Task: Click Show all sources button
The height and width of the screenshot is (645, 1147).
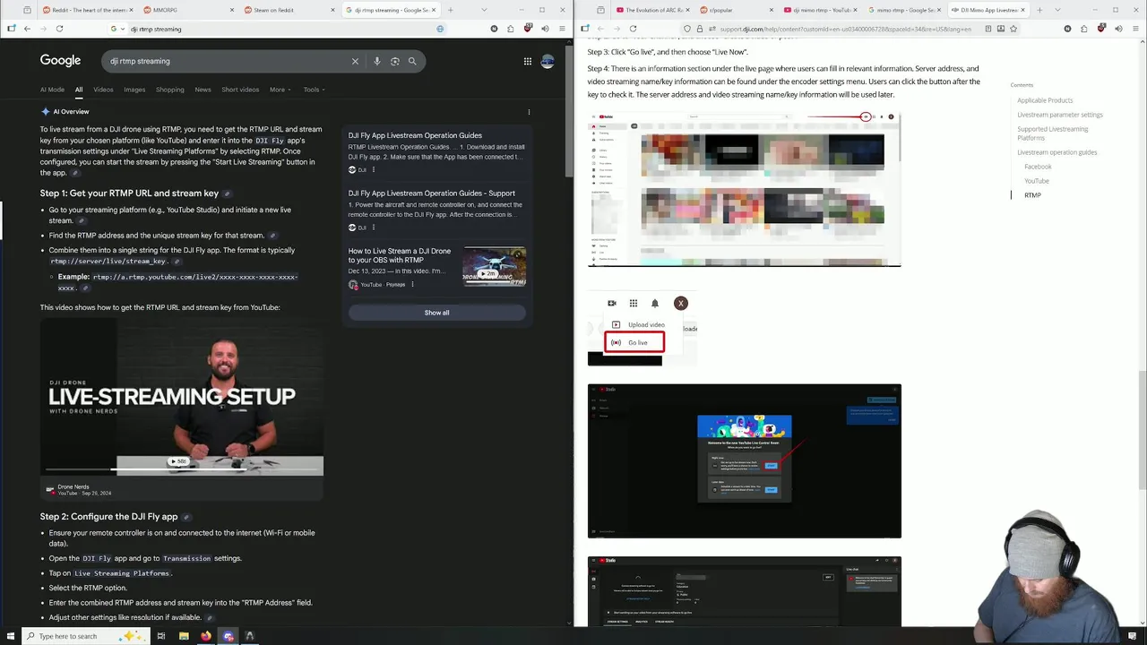Action: tap(436, 313)
